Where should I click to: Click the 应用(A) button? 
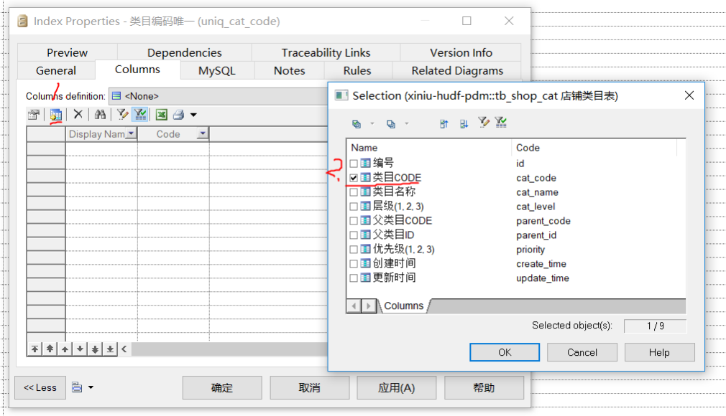(x=396, y=387)
